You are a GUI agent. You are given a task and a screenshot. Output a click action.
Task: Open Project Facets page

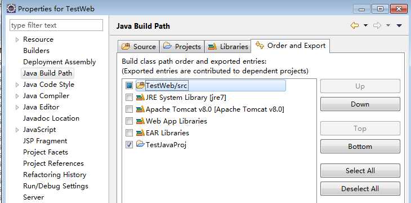[x=46, y=152]
